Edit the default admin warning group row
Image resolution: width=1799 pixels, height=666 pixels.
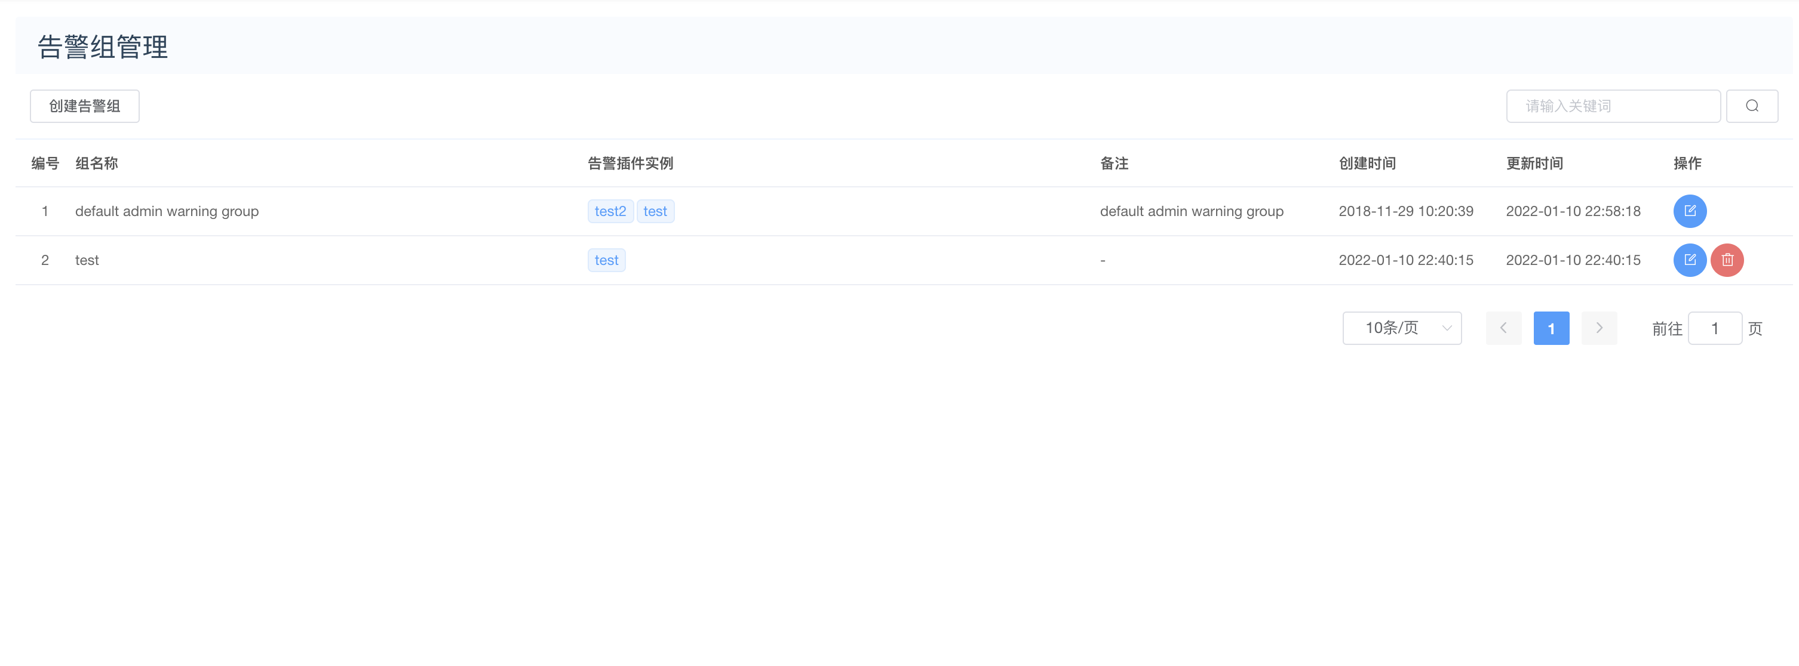pos(1689,211)
